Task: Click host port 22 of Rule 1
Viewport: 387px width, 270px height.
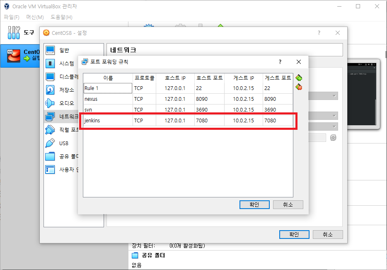Action: [209, 88]
